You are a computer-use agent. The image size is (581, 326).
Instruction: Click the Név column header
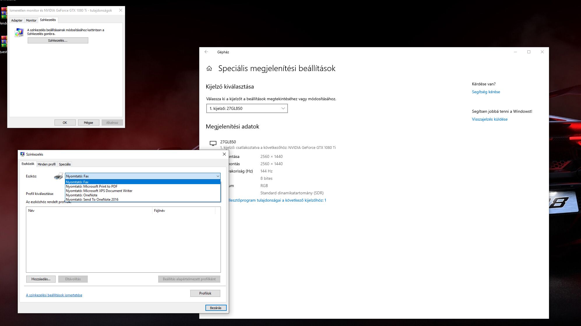click(x=31, y=211)
